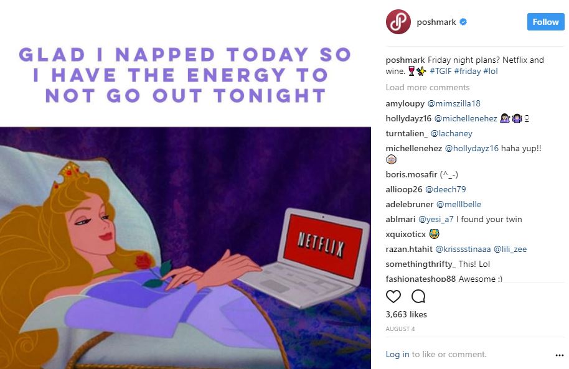This screenshot has width=569, height=369.
Task: Click the verified badge next to poshmark
Action: point(463,22)
